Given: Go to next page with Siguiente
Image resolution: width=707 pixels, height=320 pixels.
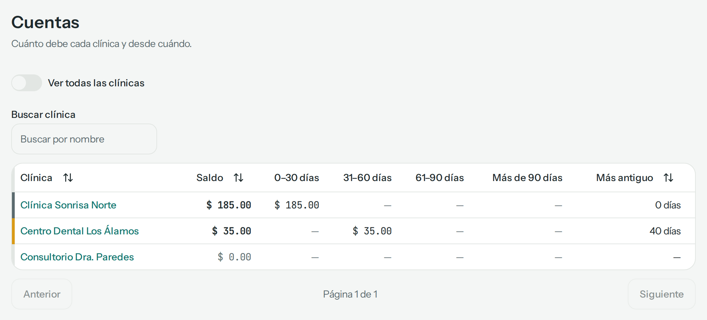Looking at the screenshot, I should point(661,294).
